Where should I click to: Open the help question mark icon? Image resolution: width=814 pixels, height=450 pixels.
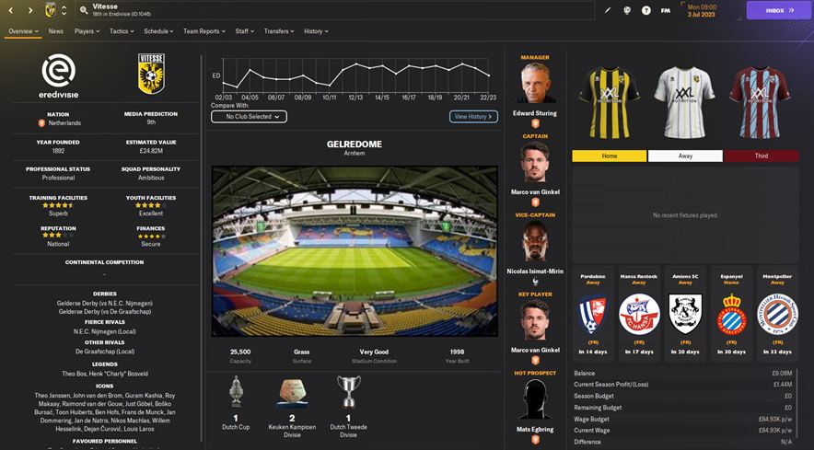(645, 10)
